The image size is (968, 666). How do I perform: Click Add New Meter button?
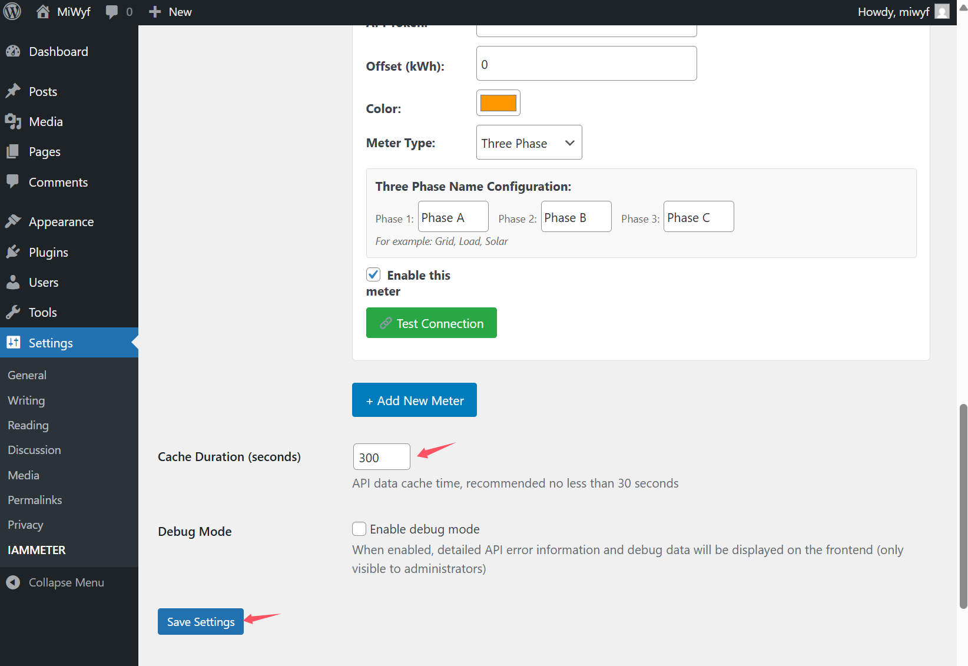[x=415, y=400]
